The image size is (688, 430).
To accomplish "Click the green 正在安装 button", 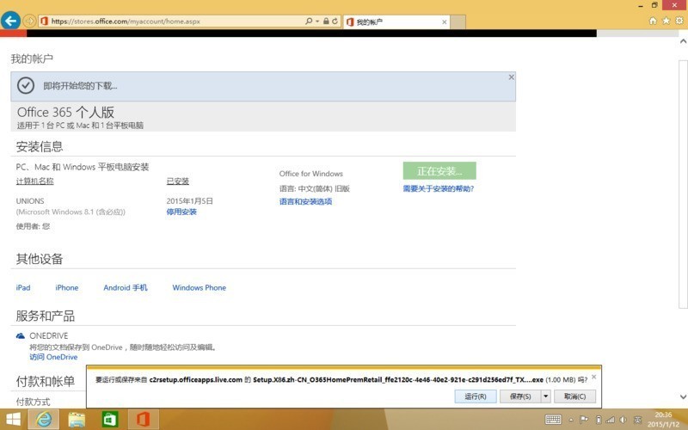I will coord(439,170).
